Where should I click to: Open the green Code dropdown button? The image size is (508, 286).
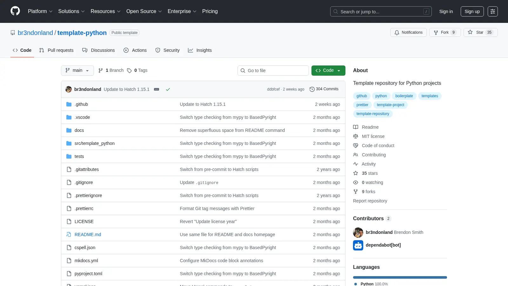pos(328,71)
